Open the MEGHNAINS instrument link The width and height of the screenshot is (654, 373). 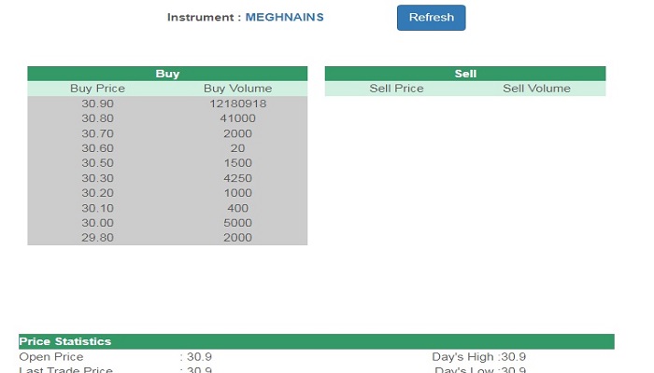pos(284,17)
